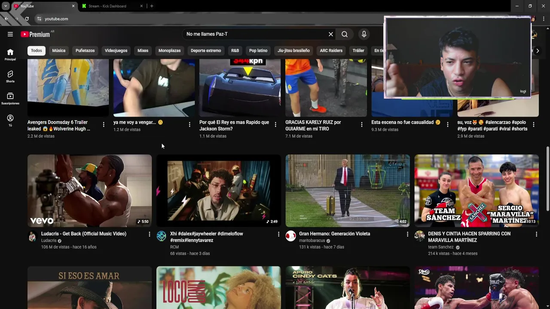Click the RCM channel avatar
Image resolution: width=550 pixels, height=309 pixels.
(162, 236)
